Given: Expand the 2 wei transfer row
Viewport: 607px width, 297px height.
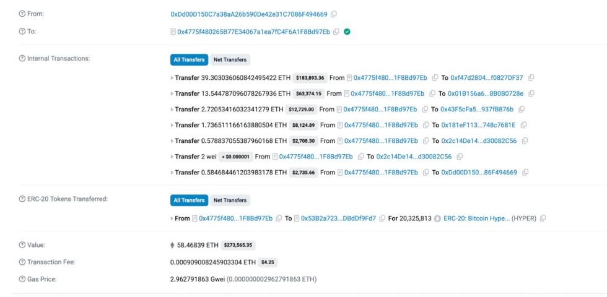Looking at the screenshot, I should (172, 157).
